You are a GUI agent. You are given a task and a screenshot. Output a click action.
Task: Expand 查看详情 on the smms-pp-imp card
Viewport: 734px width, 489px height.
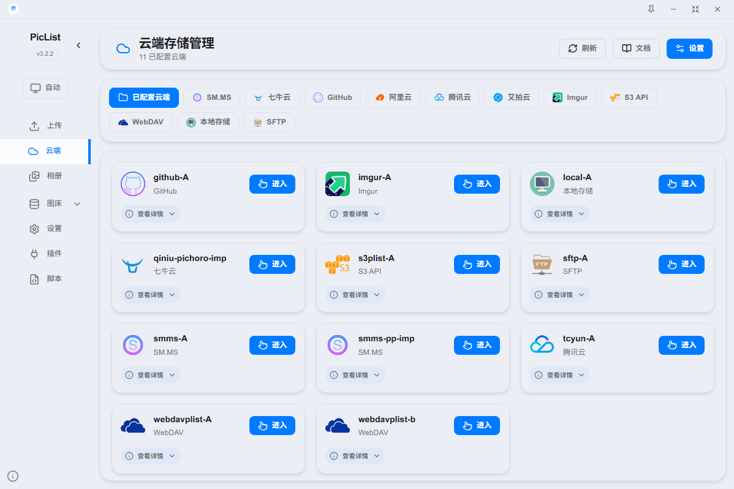pos(355,375)
